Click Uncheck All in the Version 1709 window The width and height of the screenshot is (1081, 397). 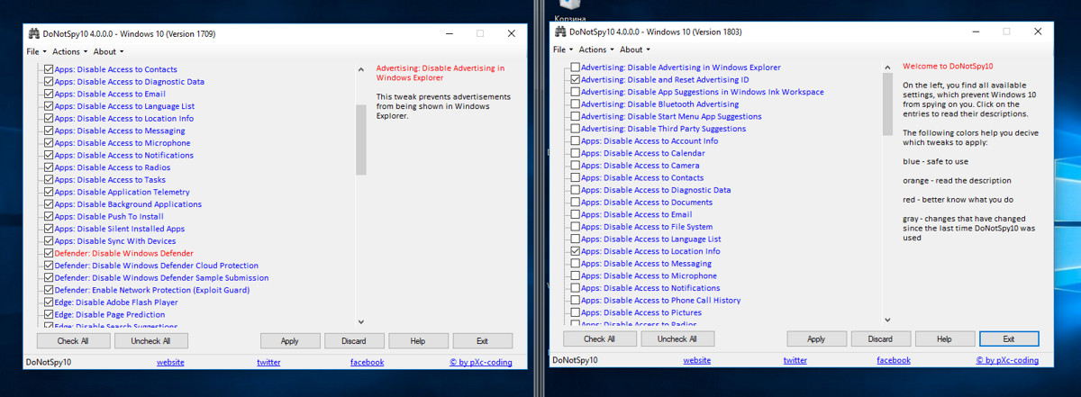tap(150, 341)
